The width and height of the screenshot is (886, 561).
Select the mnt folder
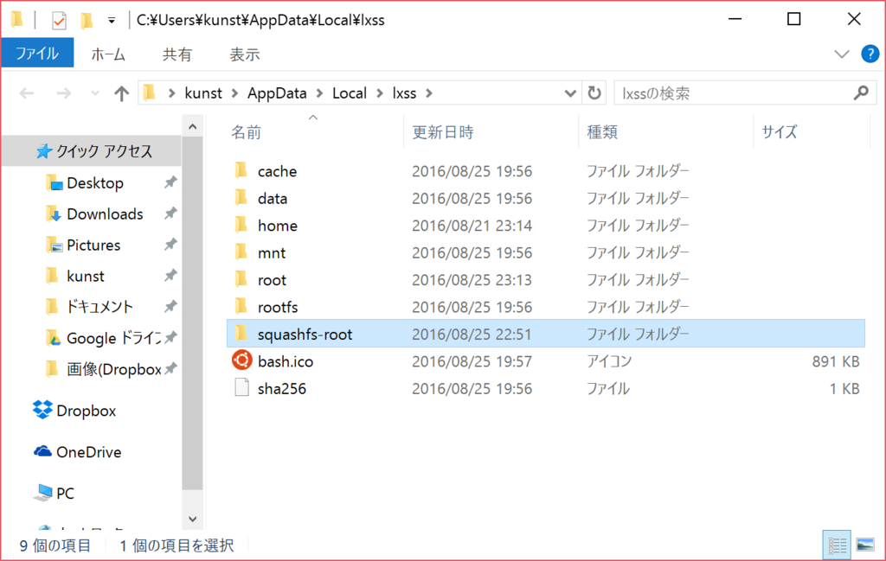[545, 252]
